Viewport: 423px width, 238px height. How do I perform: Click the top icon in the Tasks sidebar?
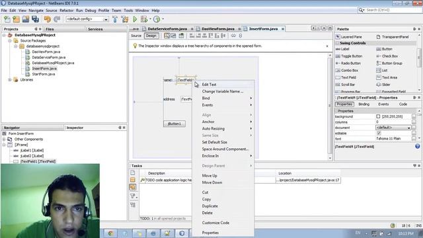pos(133,173)
